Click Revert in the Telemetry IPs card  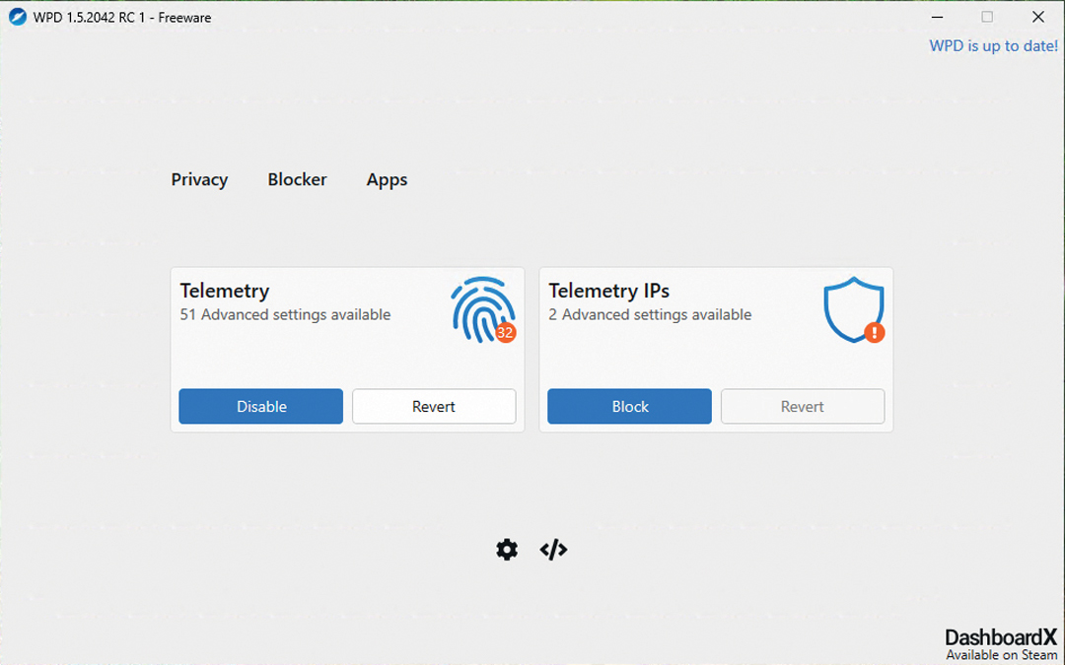click(x=803, y=406)
